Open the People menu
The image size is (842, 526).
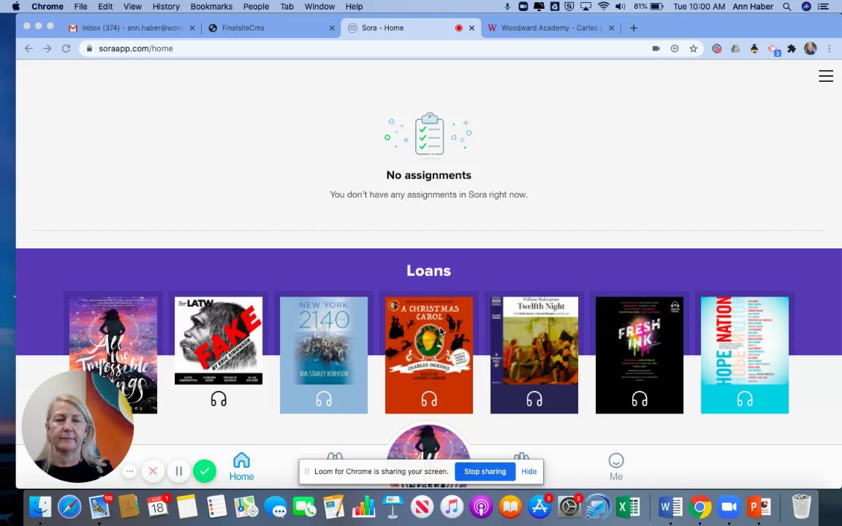click(x=256, y=7)
